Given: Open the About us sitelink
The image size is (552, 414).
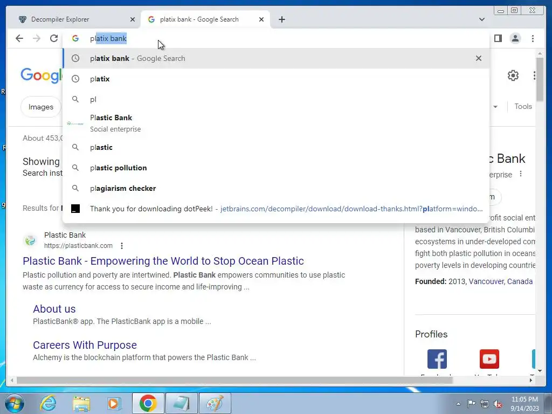Looking at the screenshot, I should [54, 309].
